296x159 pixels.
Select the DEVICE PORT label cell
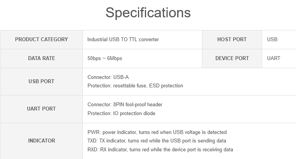(232, 59)
